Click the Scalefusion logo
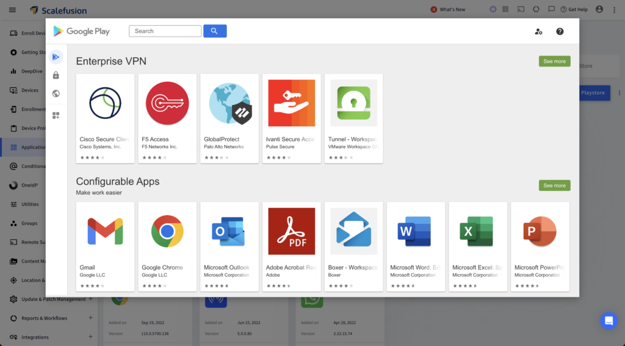This screenshot has height=346, width=625. (x=58, y=10)
